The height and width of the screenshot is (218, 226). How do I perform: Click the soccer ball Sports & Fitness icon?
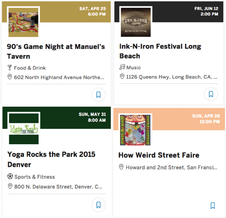[x=10, y=176]
